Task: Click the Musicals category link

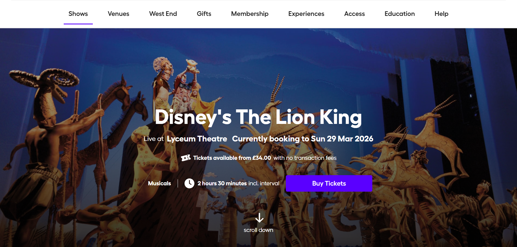Action: point(159,183)
